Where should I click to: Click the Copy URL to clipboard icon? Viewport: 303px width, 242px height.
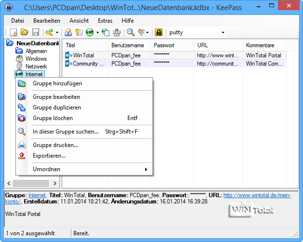106,32
